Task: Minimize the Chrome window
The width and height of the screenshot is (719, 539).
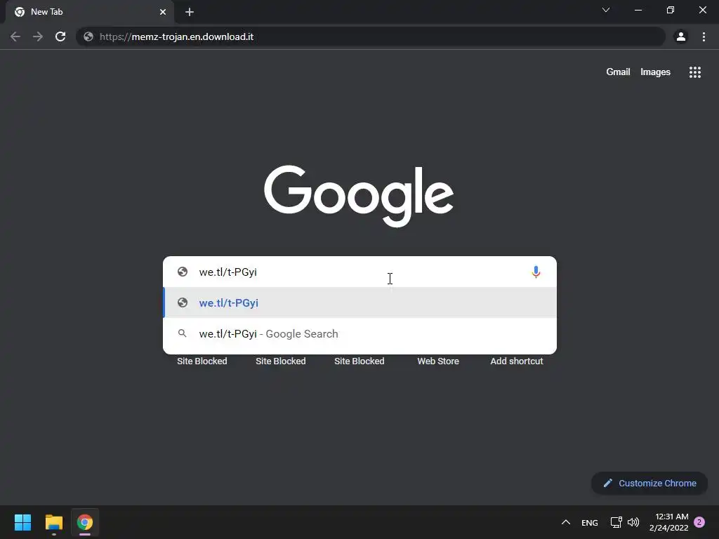Action: pos(638,10)
